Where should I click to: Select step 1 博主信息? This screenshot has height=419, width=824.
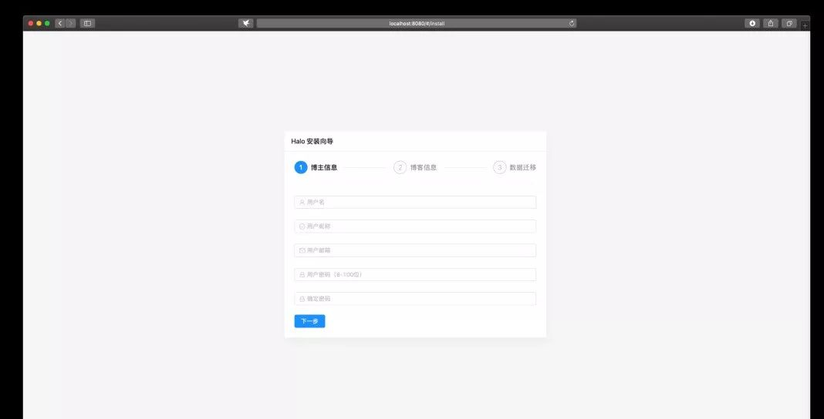316,167
